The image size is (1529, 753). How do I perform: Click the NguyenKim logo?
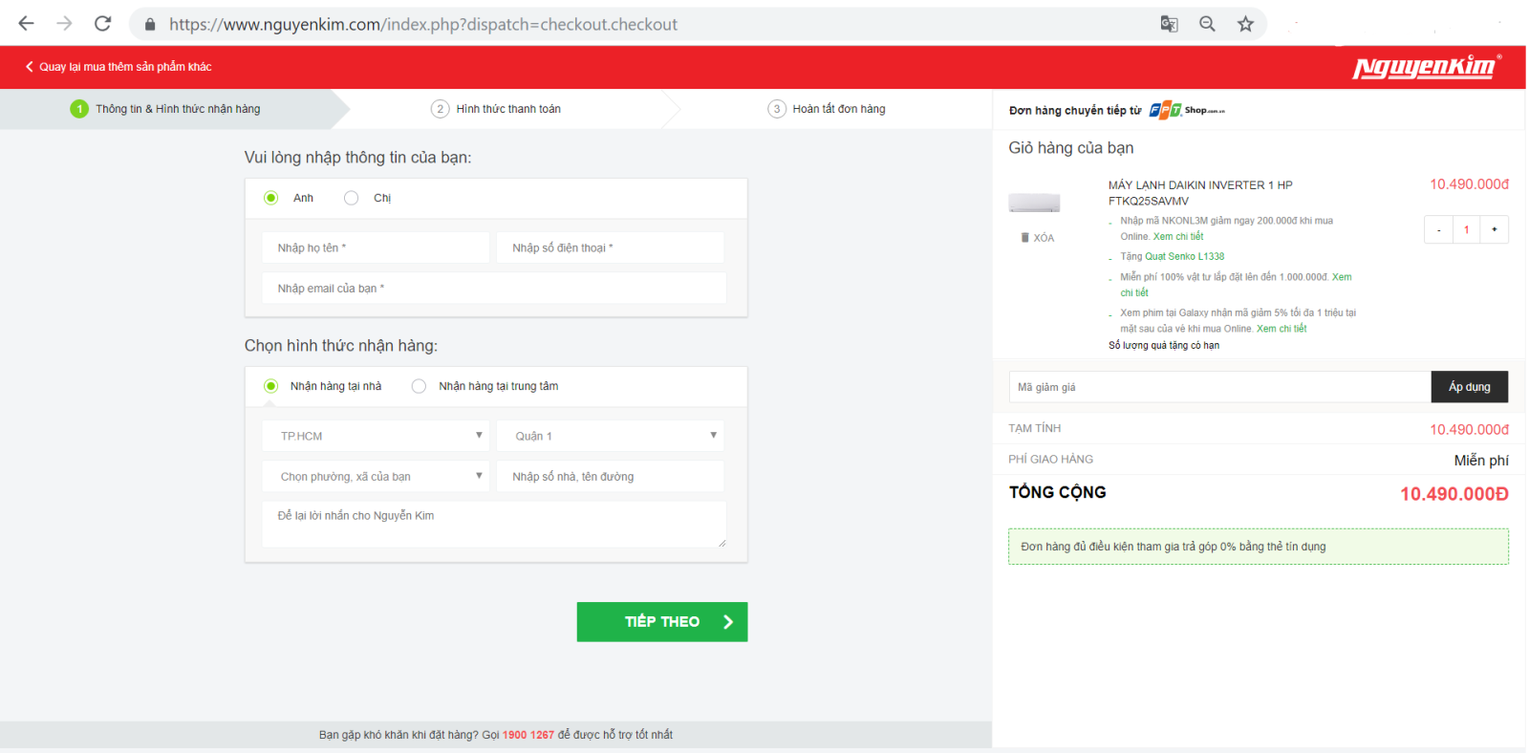pyautogui.click(x=1427, y=66)
